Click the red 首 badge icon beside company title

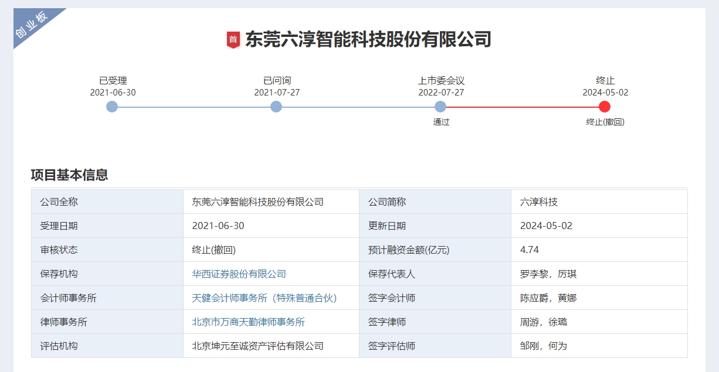233,40
